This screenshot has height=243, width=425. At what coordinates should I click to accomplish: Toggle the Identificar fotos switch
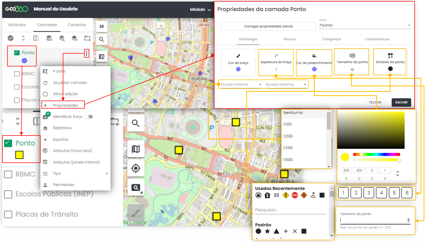(x=88, y=117)
